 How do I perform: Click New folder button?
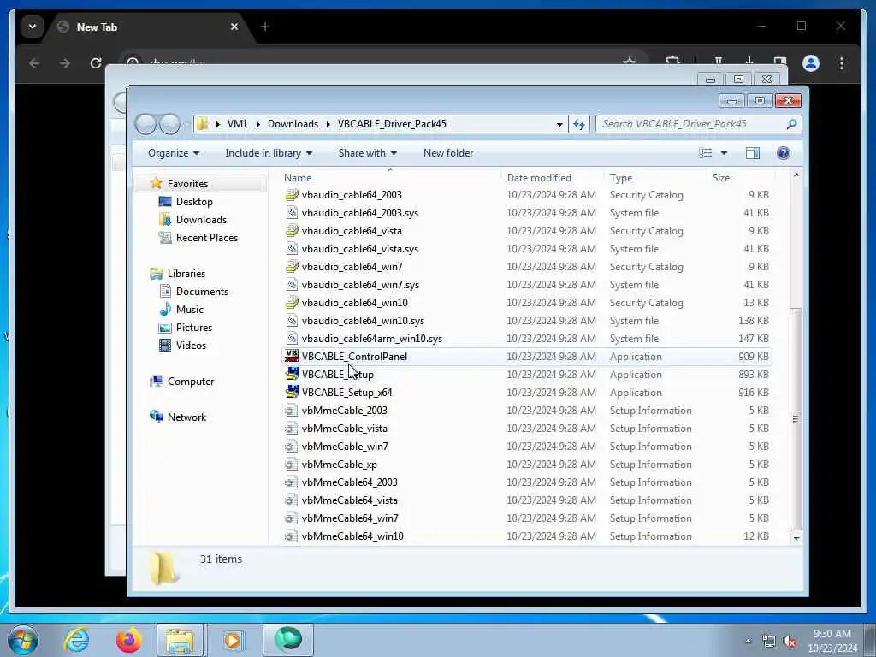pyautogui.click(x=448, y=153)
